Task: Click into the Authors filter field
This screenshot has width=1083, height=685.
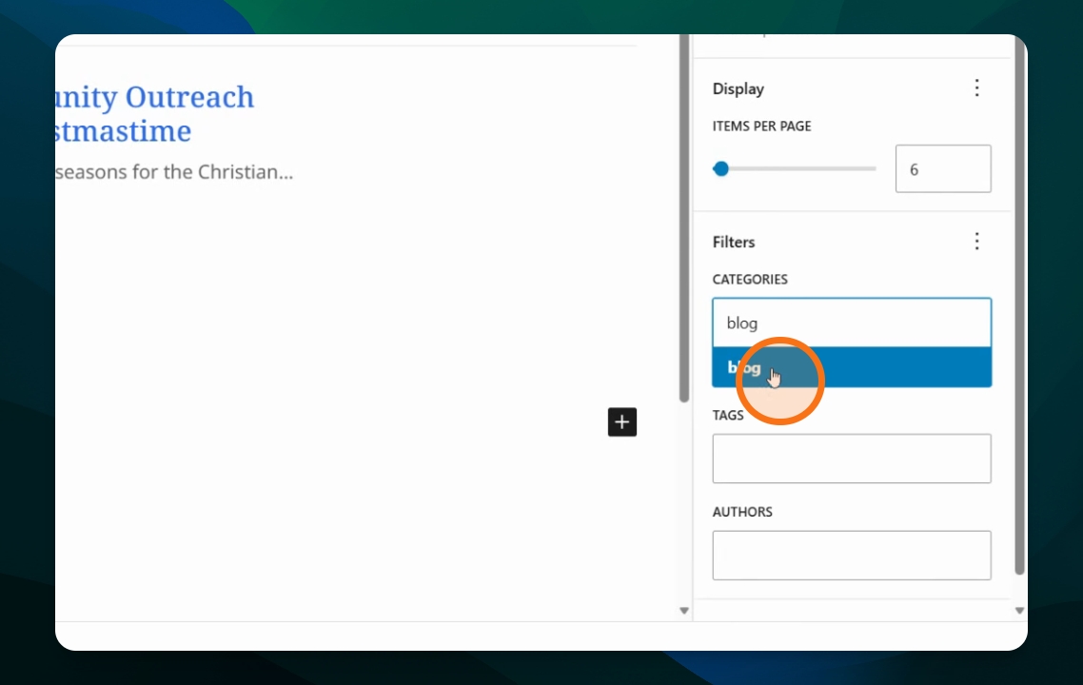Action: click(852, 556)
